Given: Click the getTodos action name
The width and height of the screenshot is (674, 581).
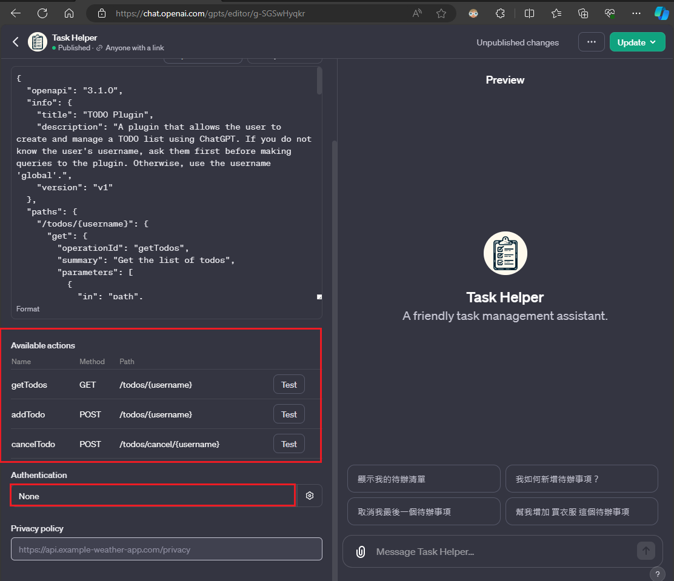Looking at the screenshot, I should point(29,385).
